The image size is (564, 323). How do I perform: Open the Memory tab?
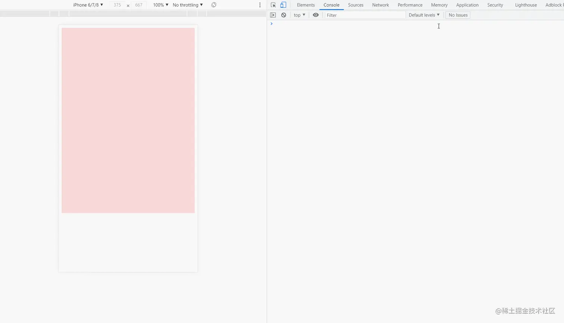pyautogui.click(x=439, y=5)
